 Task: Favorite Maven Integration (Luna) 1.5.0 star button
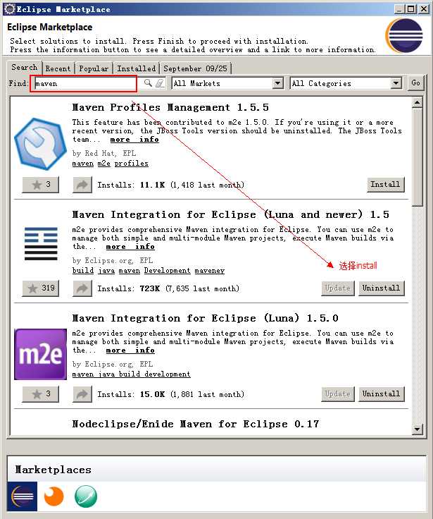click(x=41, y=394)
